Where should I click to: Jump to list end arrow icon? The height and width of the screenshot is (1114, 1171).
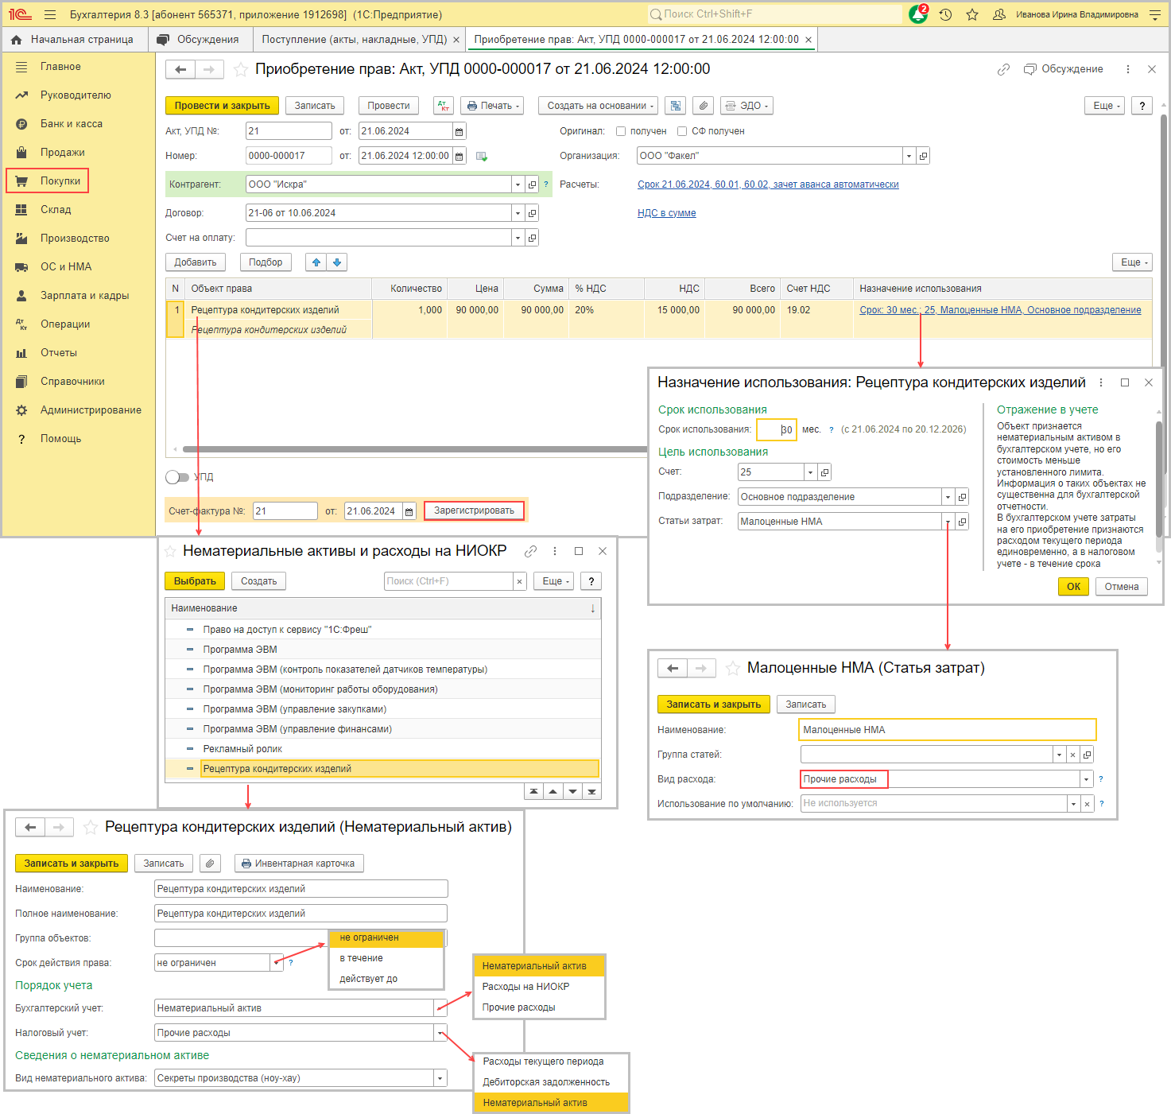pos(591,791)
